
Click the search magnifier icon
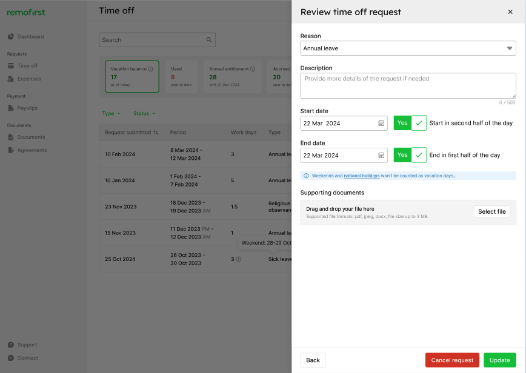click(208, 40)
